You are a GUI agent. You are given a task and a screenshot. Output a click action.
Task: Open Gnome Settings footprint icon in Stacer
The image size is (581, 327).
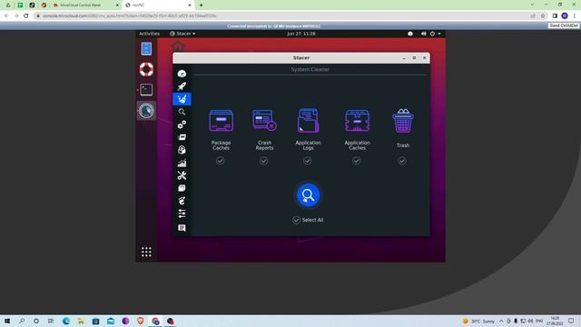pos(182,201)
